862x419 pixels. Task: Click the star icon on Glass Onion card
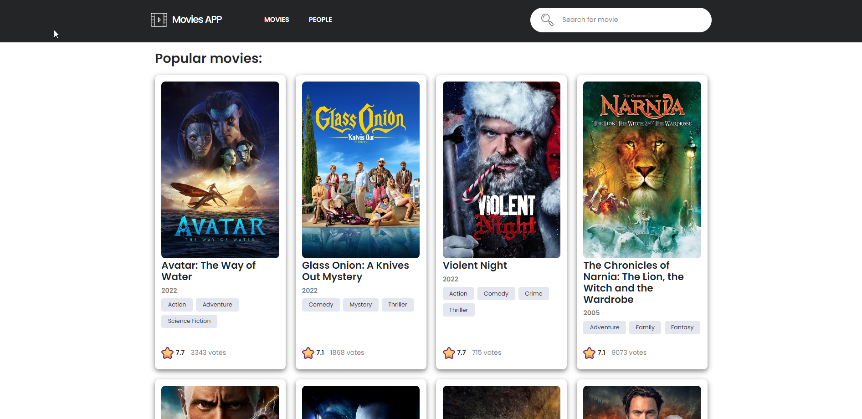308,353
